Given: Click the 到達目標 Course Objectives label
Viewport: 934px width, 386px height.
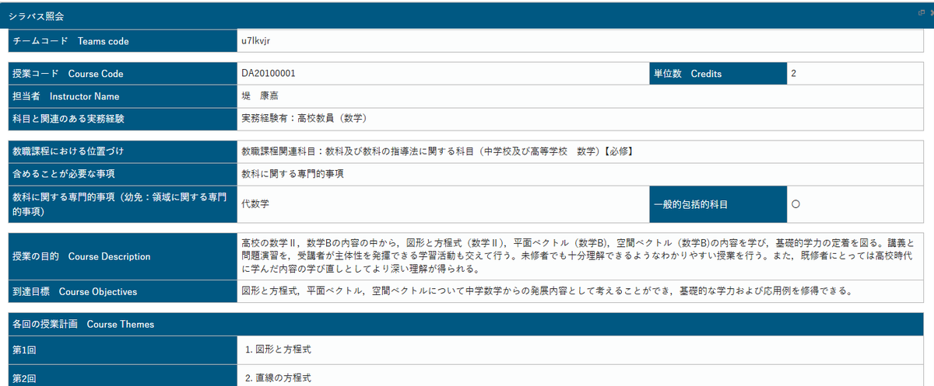Looking at the screenshot, I should tap(75, 292).
